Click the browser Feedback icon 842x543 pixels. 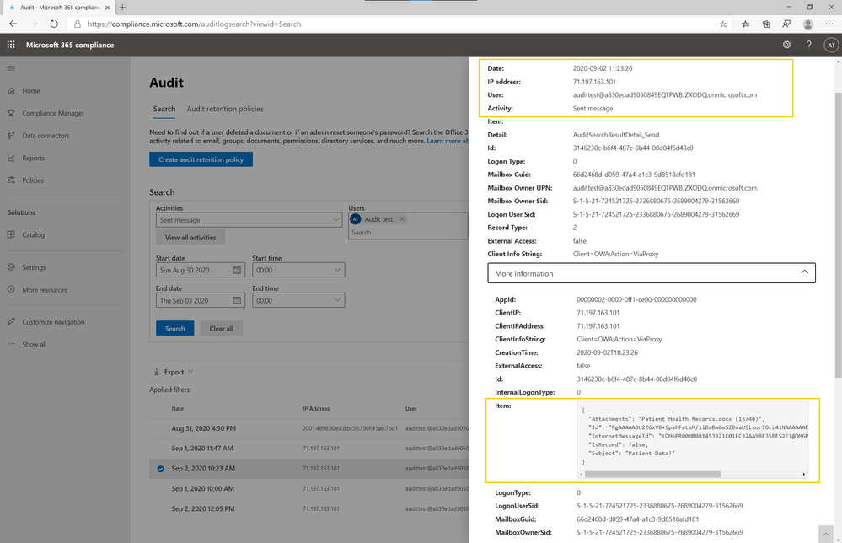[786, 24]
